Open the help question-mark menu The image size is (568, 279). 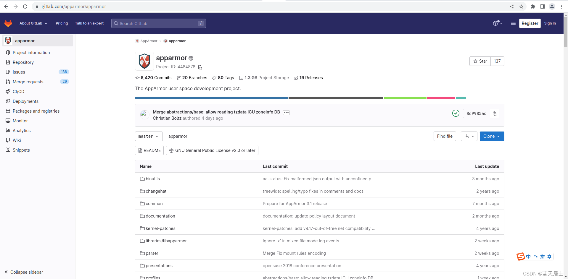point(498,23)
